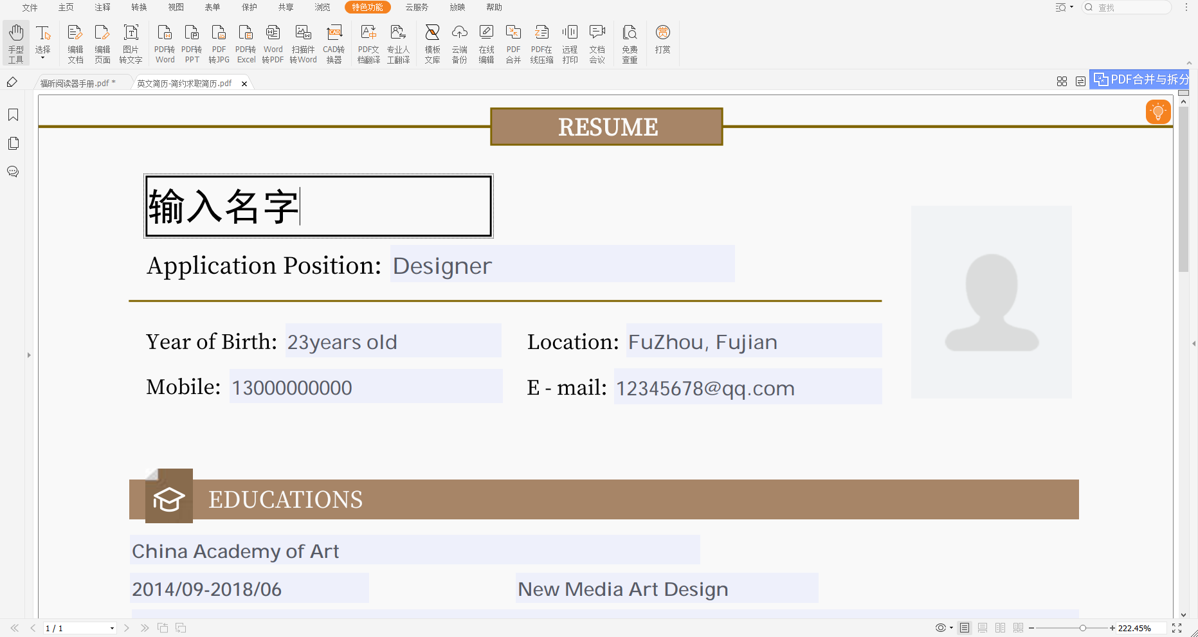
Task: Click the PDF合并与拆分 button
Action: [1141, 79]
